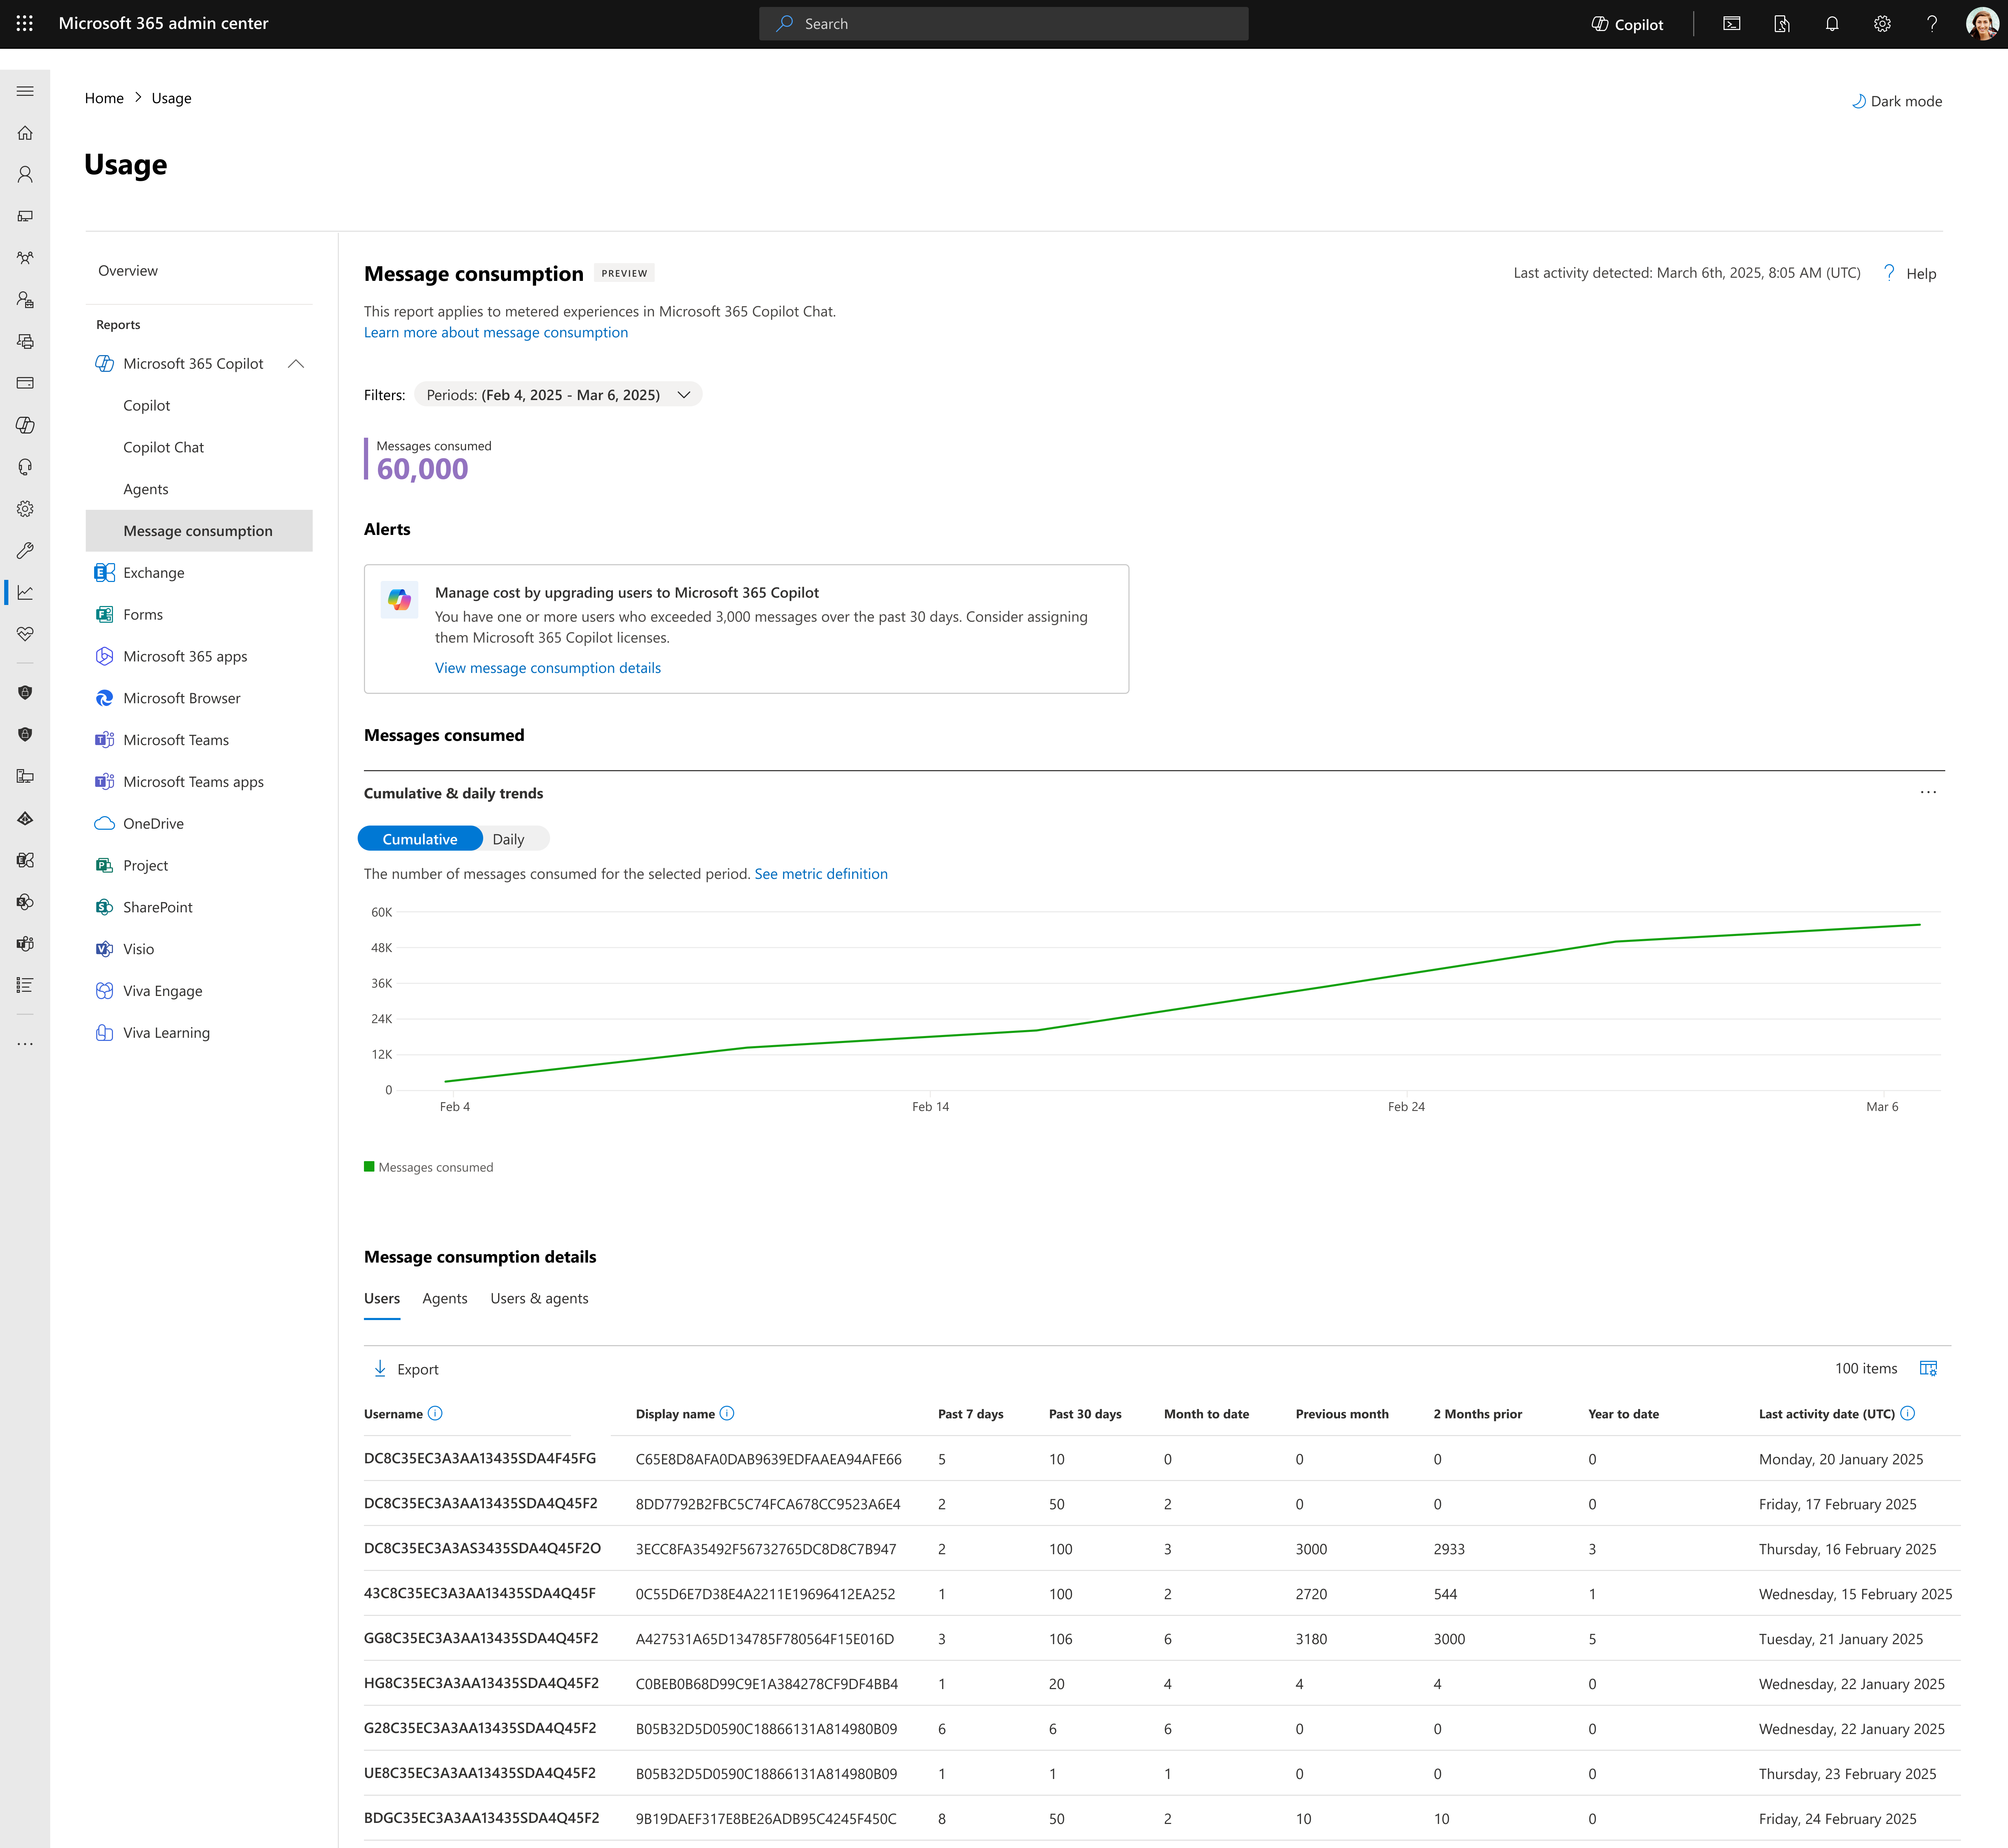Go to Home in left rail
This screenshot has height=1848, width=2008.
point(25,133)
